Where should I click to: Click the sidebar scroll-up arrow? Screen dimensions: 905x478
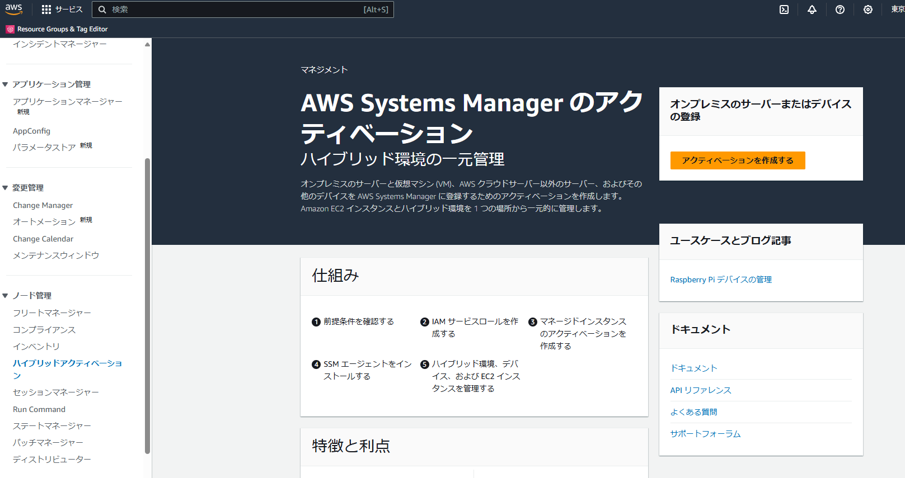click(x=147, y=44)
